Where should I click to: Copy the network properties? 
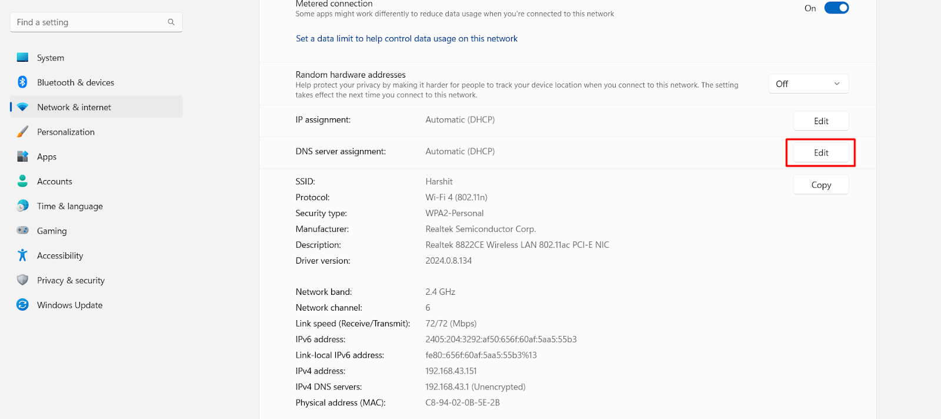[x=820, y=185]
